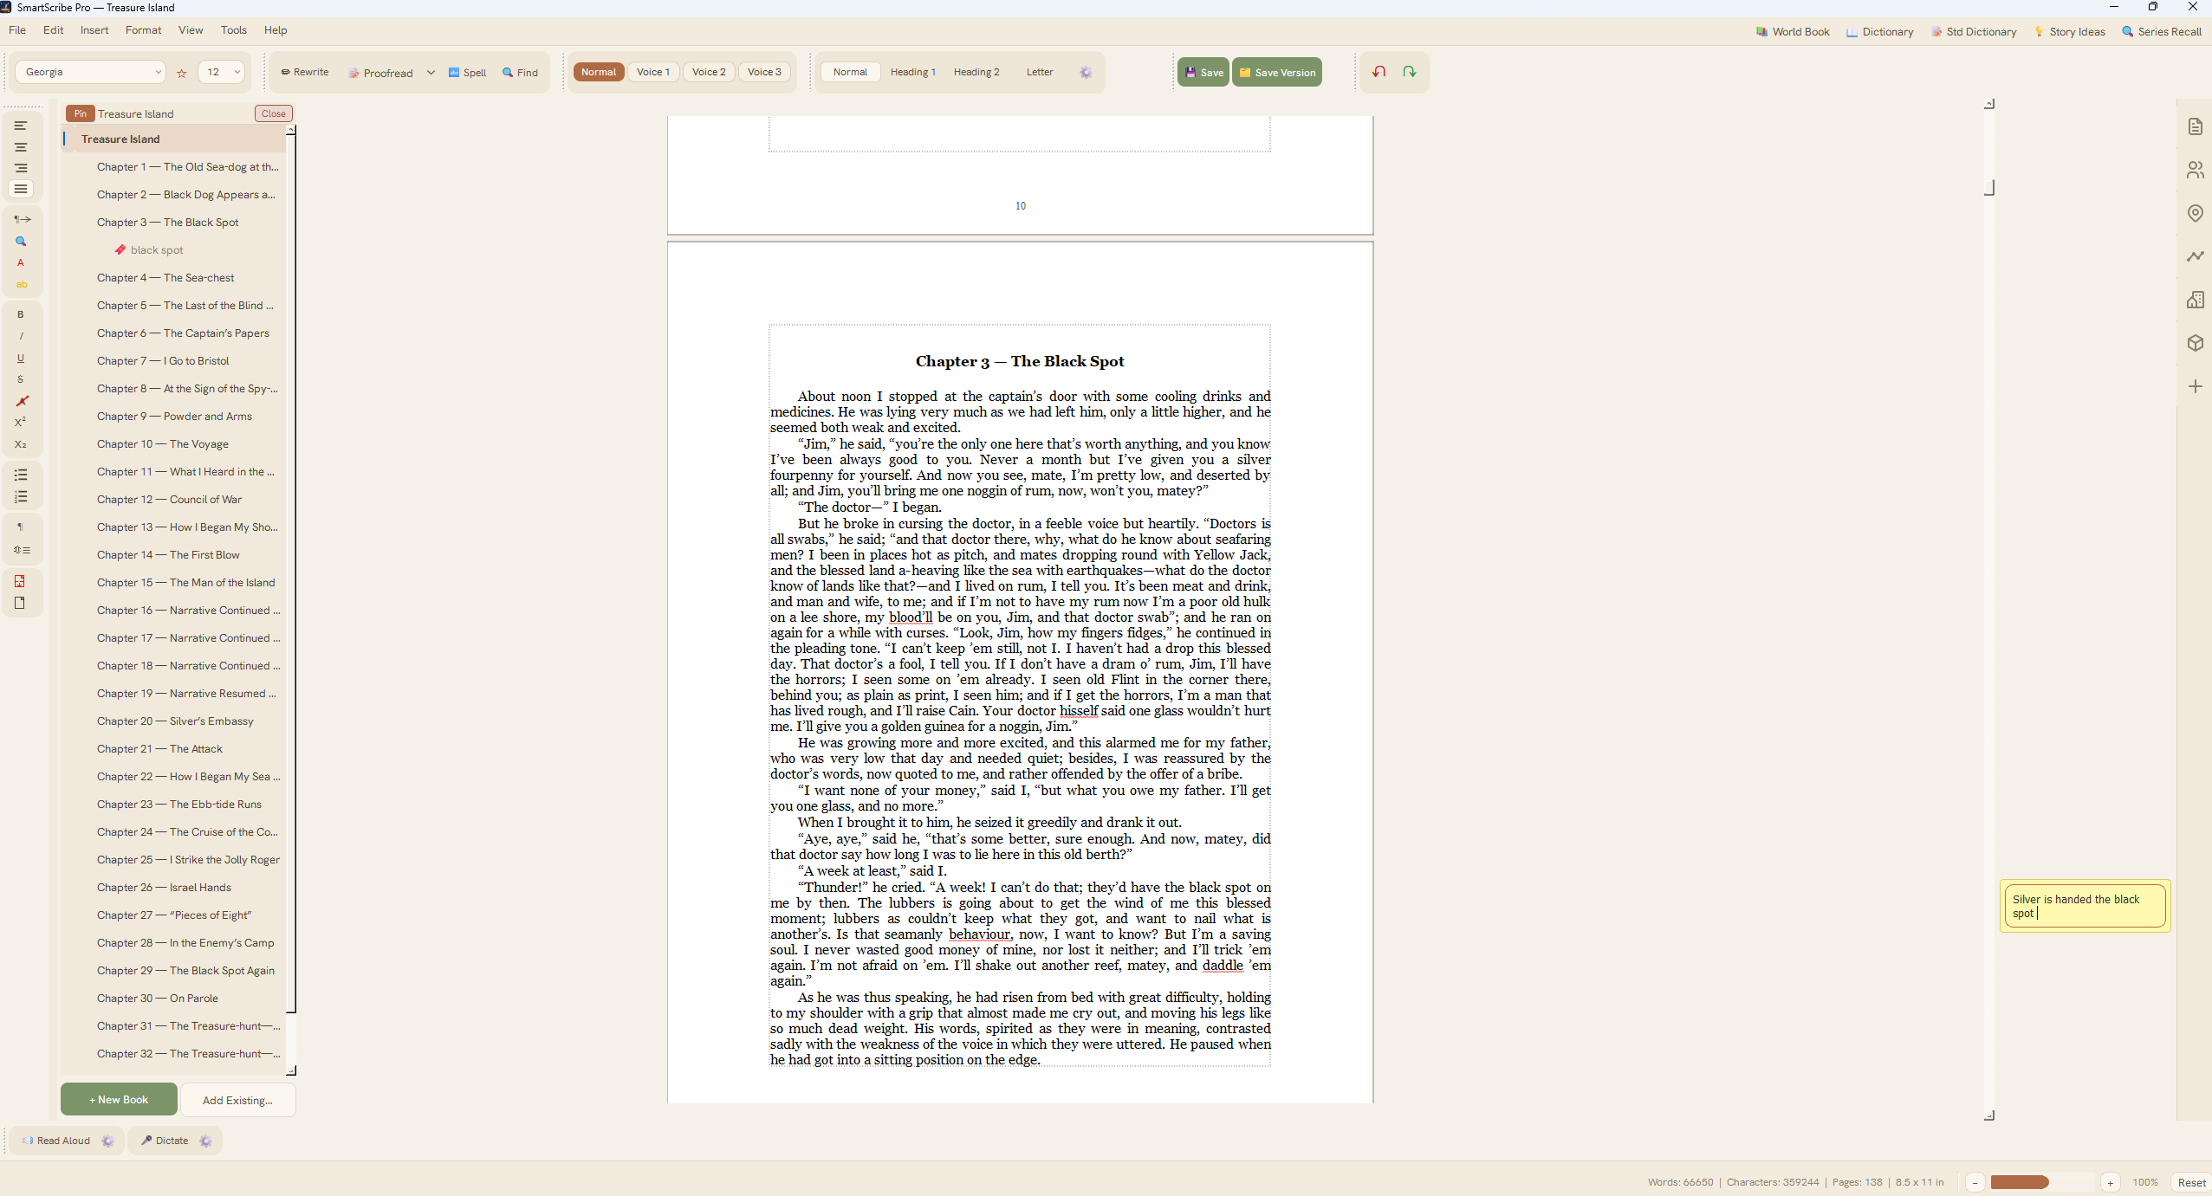Insert a bulleted list
This screenshot has height=1196, width=2212.
(21, 475)
